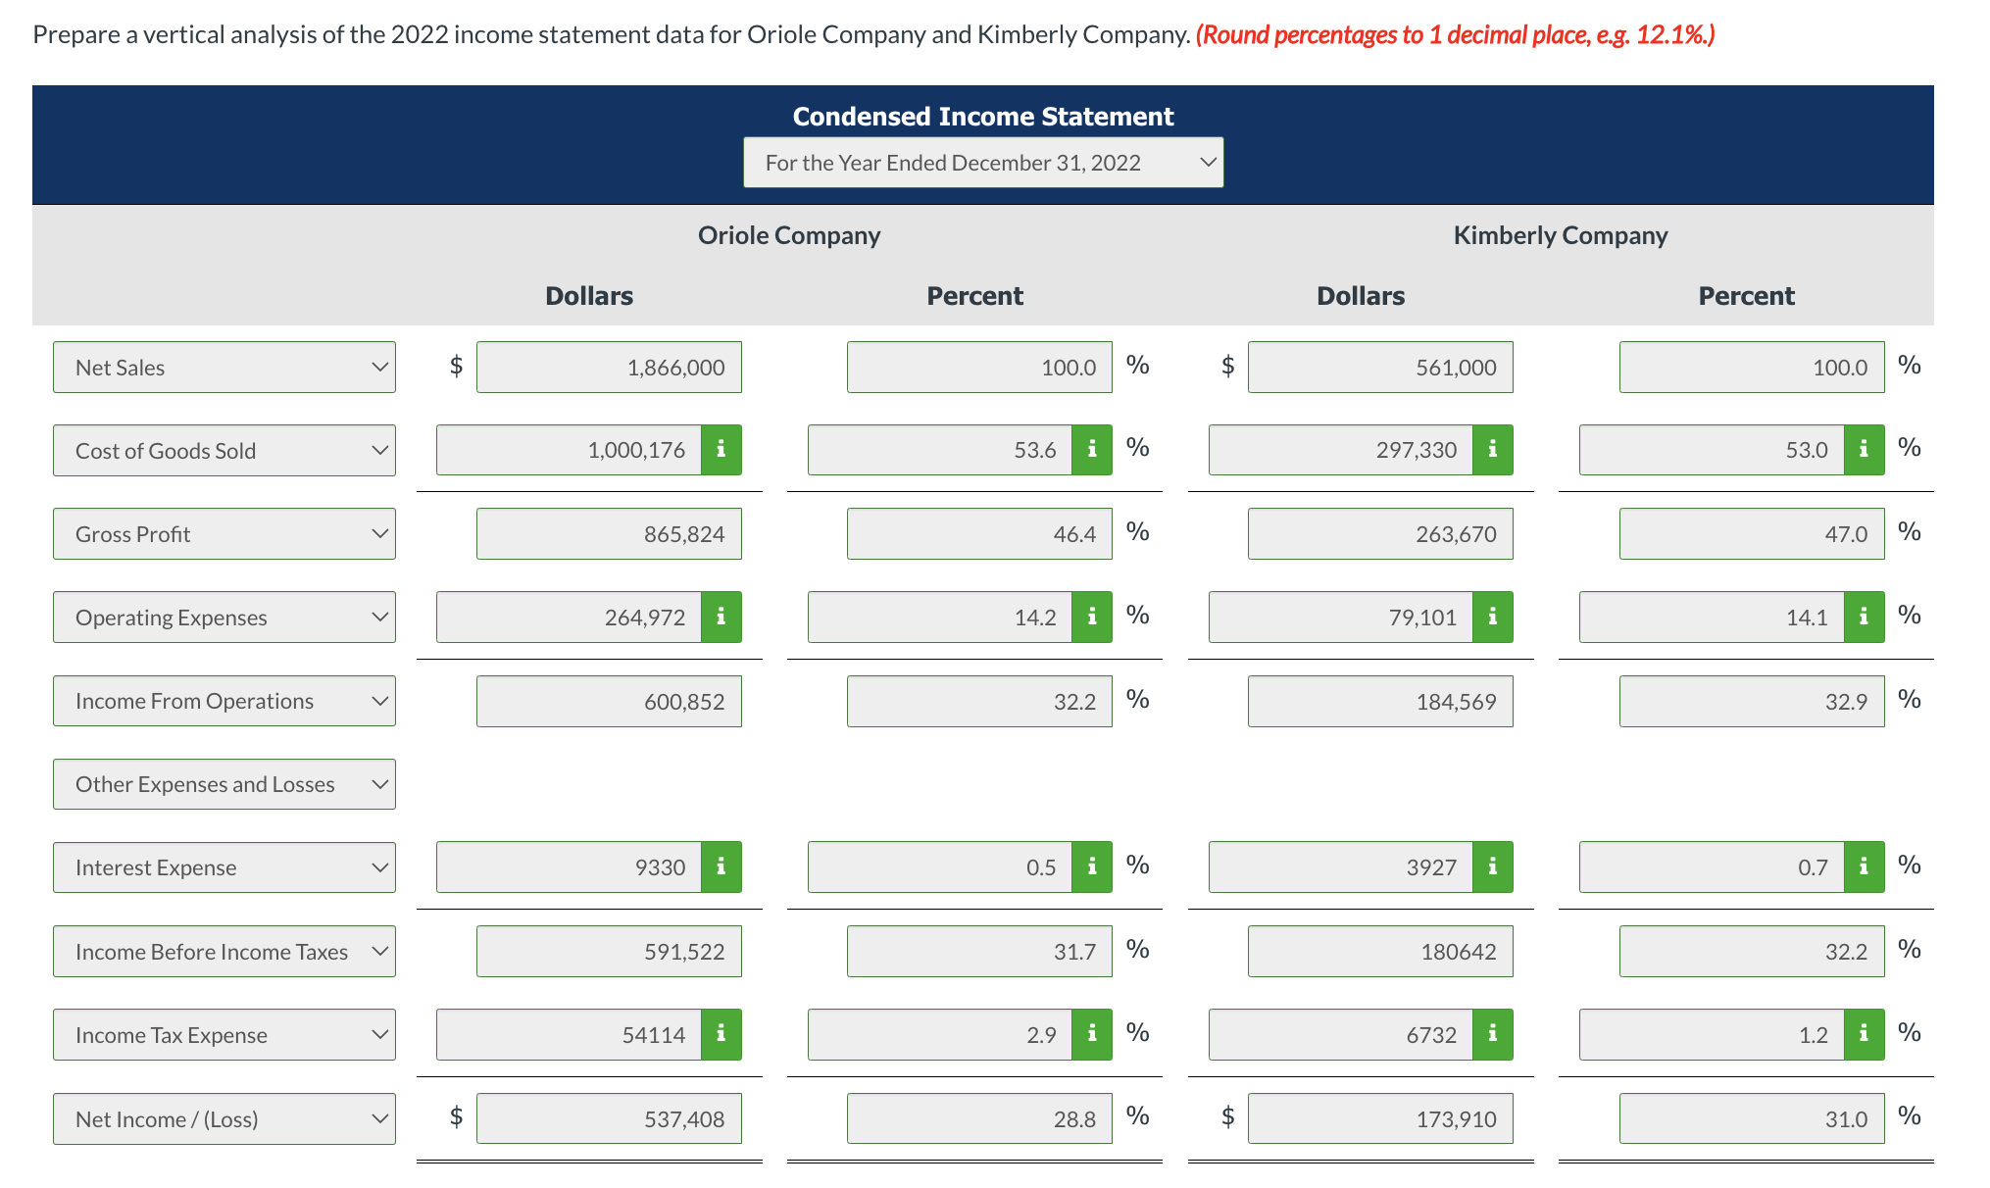This screenshot has width=1990, height=1188.
Task: Click the Condensed Income Statement header
Action: click(982, 116)
